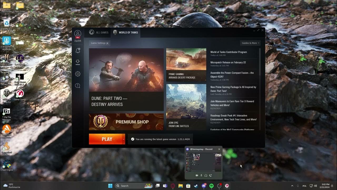This screenshot has width=337, height=190.
Task: Click the Premium Shop emblem
Action: [x=101, y=122]
